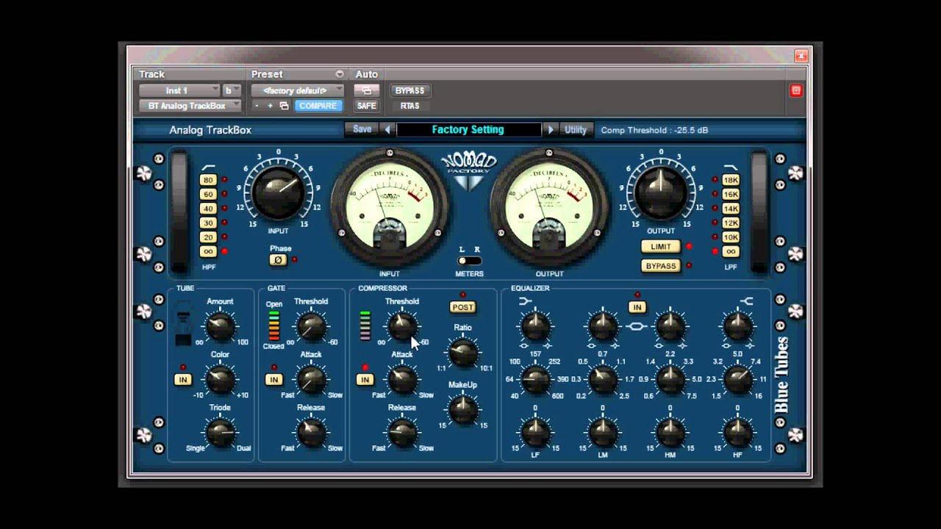Click the automation SAFE button
This screenshot has width=941, height=529.
coord(366,106)
